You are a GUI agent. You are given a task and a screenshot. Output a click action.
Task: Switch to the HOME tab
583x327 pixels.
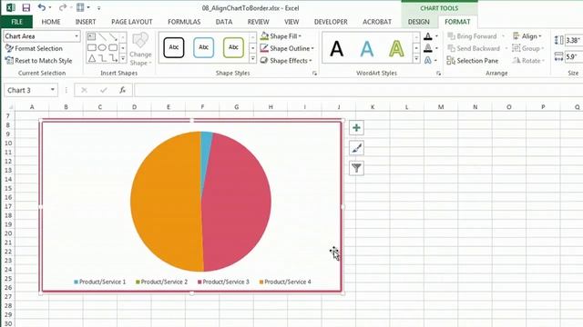[51, 22]
